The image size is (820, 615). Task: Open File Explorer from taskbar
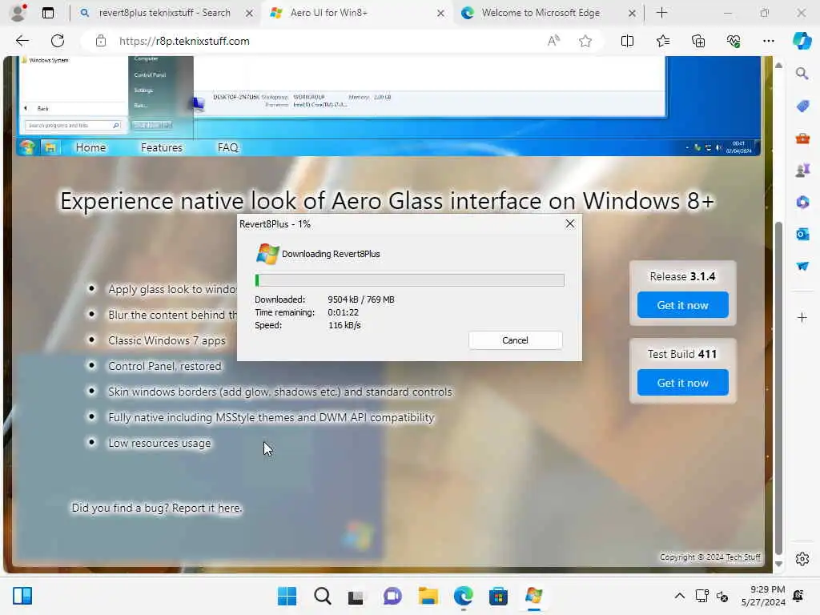pyautogui.click(x=428, y=596)
